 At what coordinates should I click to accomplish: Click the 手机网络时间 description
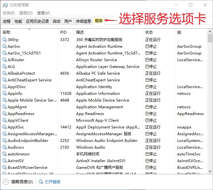point(88,154)
